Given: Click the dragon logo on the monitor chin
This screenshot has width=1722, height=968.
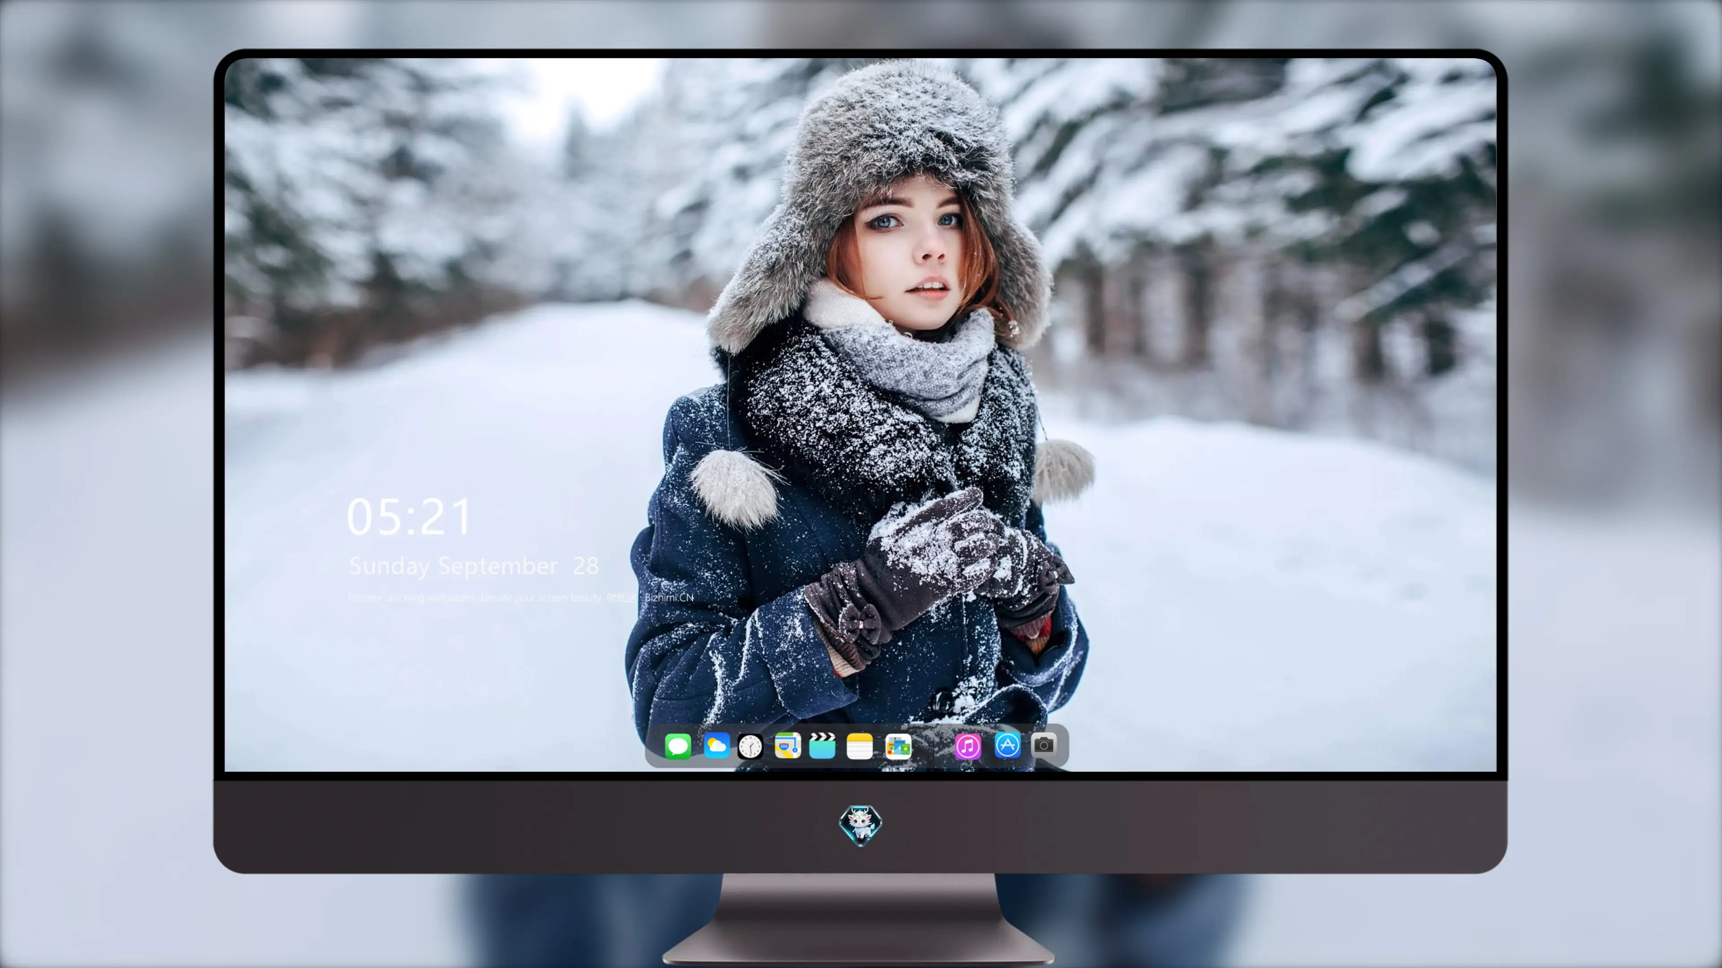Looking at the screenshot, I should tap(861, 825).
